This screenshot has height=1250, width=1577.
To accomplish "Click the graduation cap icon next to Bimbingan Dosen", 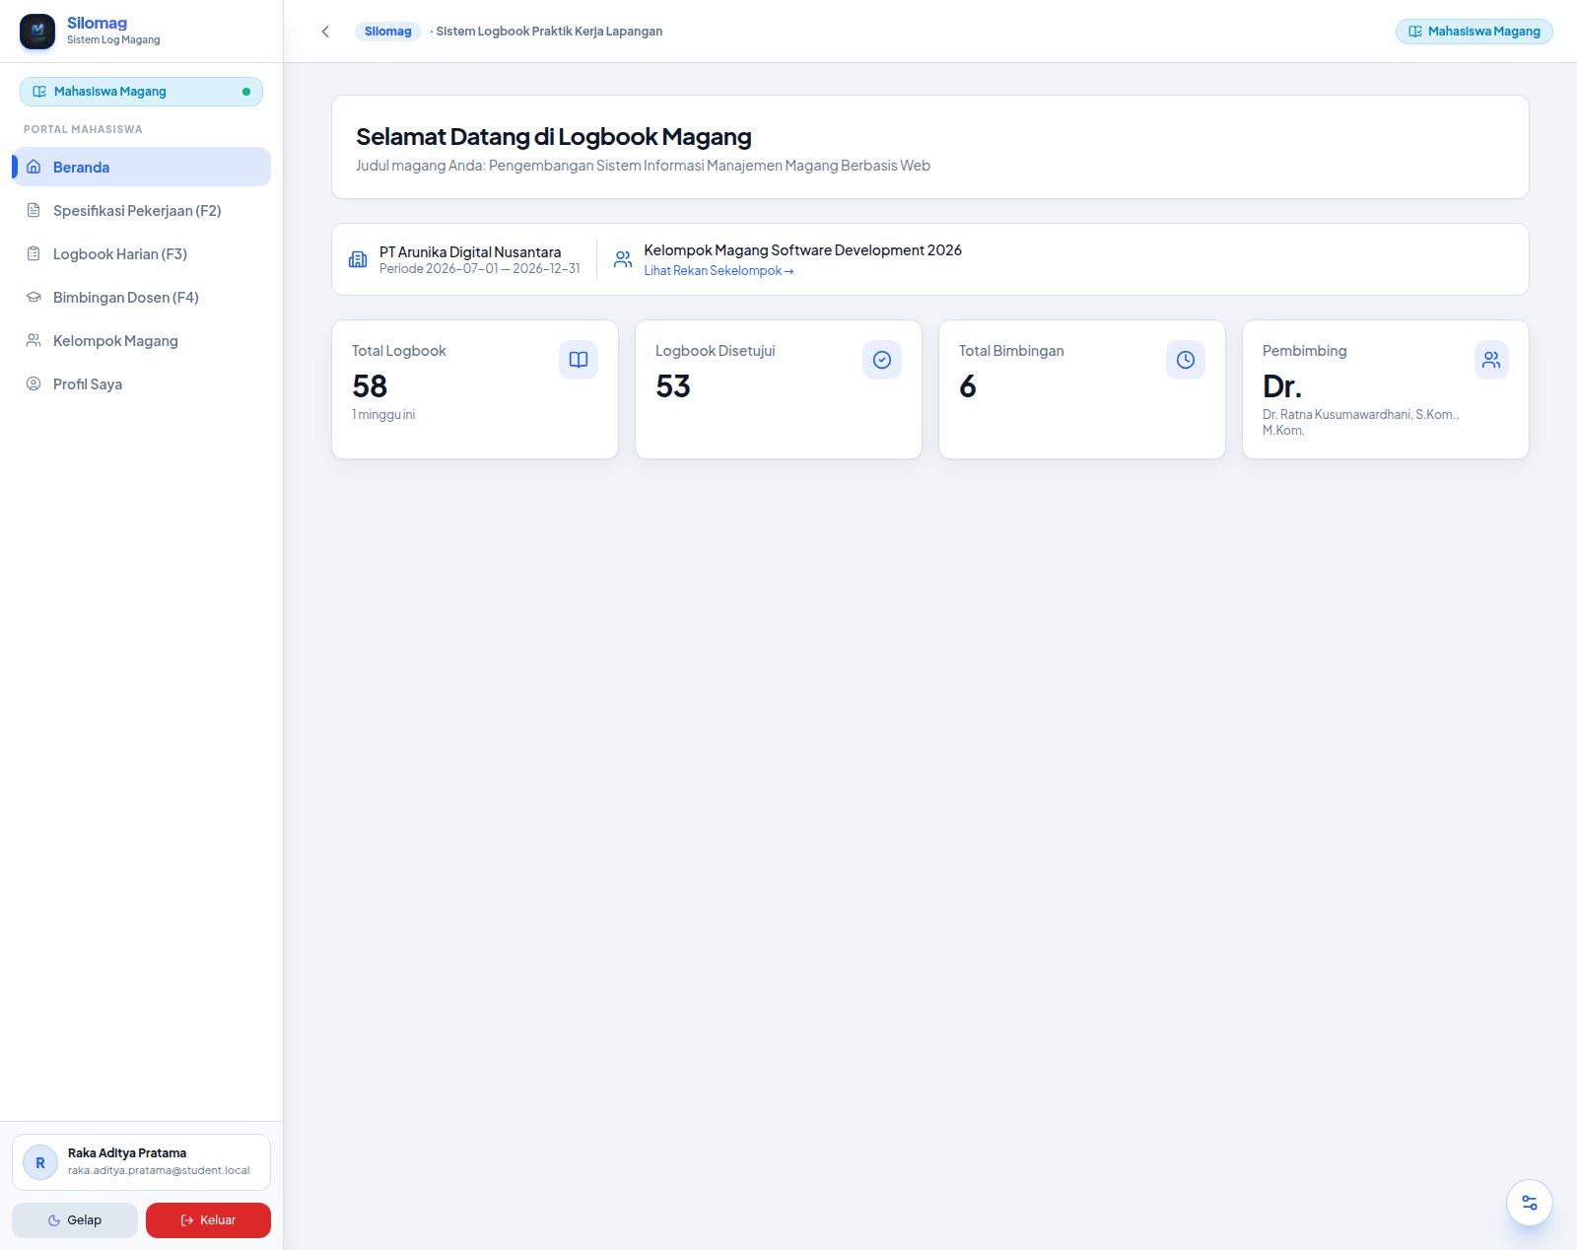I will [34, 297].
